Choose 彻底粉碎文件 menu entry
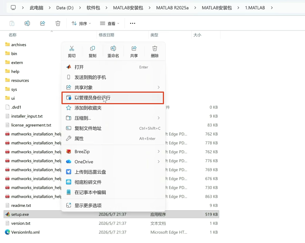Viewport: 305px width, 243px height. pyautogui.click(x=113, y=182)
